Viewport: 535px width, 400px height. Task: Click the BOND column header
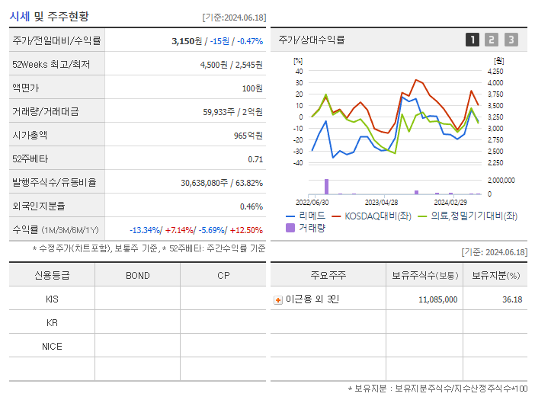click(x=138, y=276)
